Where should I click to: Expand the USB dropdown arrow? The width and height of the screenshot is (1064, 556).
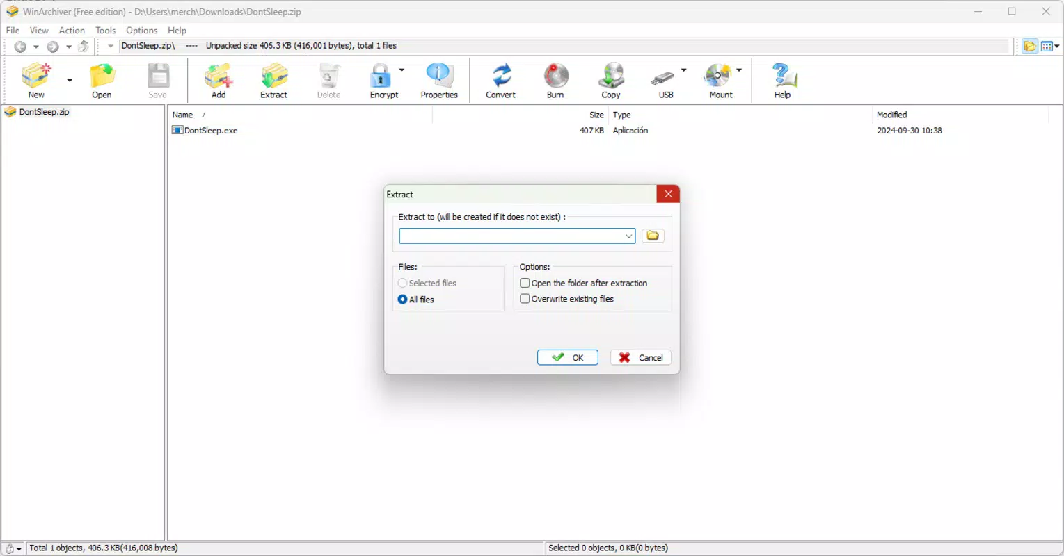tap(683, 70)
